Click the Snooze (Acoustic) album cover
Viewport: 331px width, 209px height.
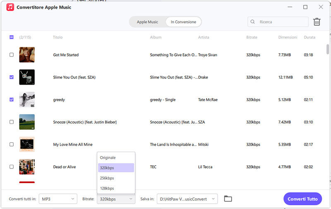pyautogui.click(x=27, y=122)
